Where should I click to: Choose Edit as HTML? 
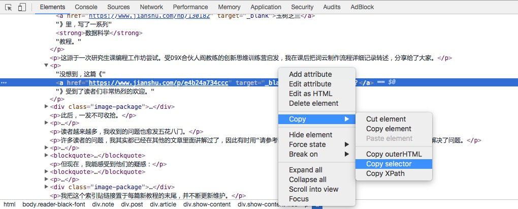(x=310, y=94)
